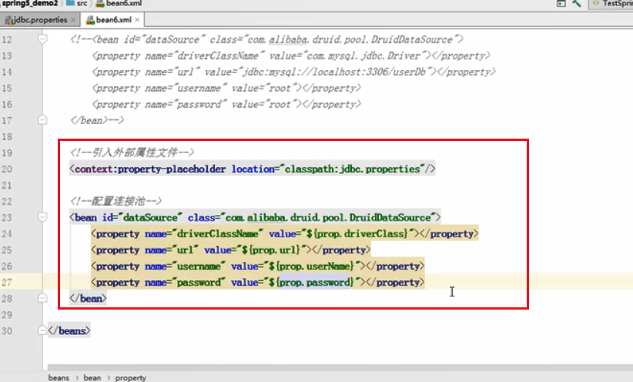The image size is (633, 382).
Task: Open the TestSpri… run configuration dropdown
Action: pyautogui.click(x=611, y=4)
